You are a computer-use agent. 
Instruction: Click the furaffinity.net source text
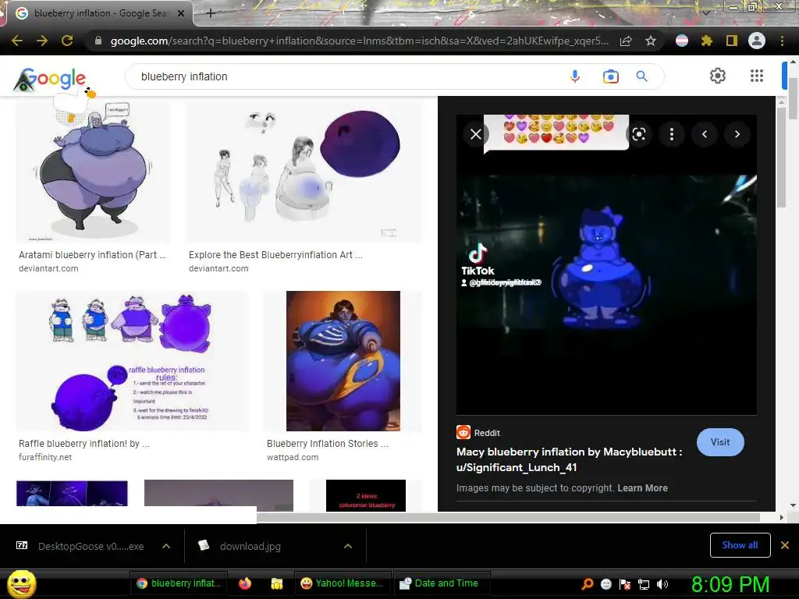(45, 457)
